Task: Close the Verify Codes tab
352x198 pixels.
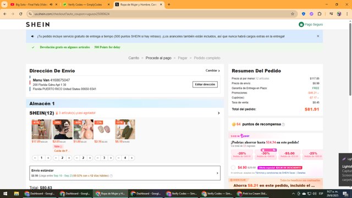Action: click(109, 4)
